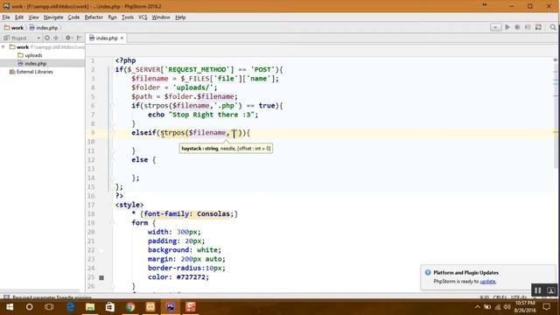Open Microsoft Edge from taskbar
This screenshot has height=315, width=560.
pyautogui.click(x=70, y=307)
